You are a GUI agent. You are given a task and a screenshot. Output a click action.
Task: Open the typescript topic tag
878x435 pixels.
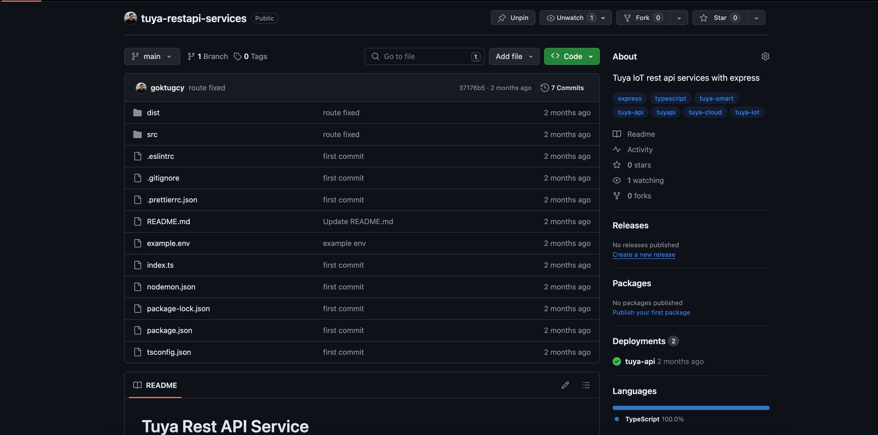[670, 98]
